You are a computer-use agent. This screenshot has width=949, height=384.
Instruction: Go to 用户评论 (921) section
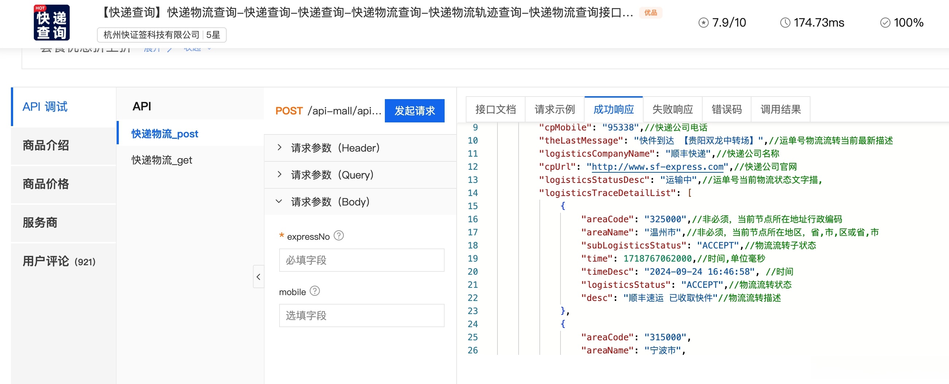pyautogui.click(x=59, y=261)
